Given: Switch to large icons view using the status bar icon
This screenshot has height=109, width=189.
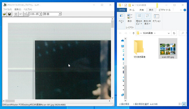Looking at the screenshot, I should [x=184, y=104].
